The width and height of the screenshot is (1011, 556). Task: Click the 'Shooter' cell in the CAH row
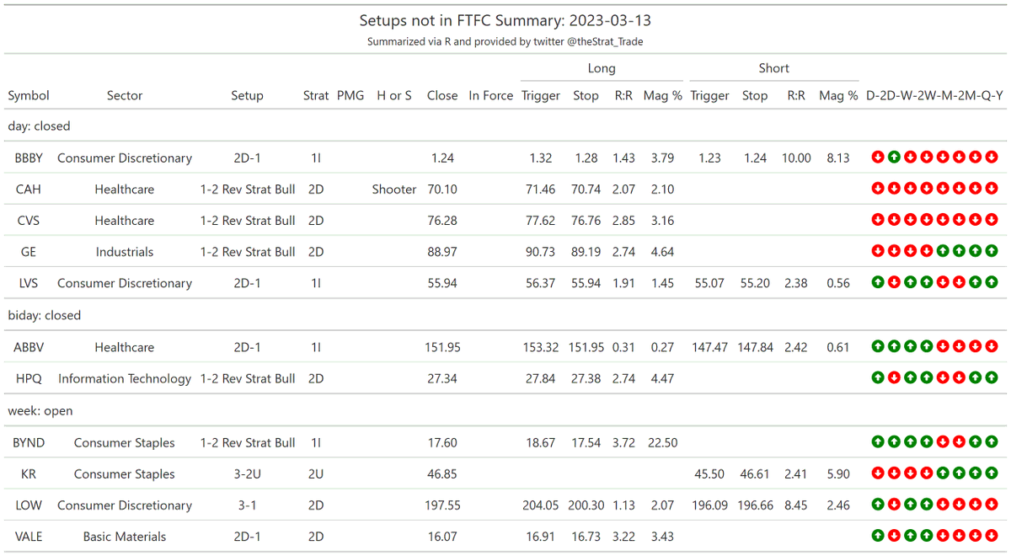tap(394, 189)
